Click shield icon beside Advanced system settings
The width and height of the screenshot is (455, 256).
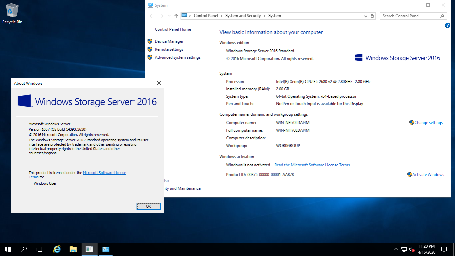[150, 57]
